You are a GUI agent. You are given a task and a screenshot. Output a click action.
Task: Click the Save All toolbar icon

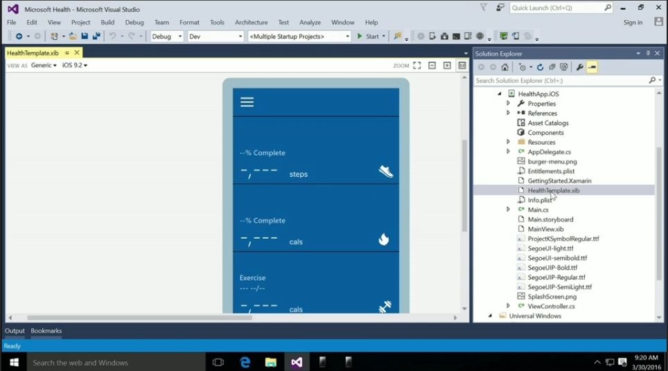click(x=94, y=36)
